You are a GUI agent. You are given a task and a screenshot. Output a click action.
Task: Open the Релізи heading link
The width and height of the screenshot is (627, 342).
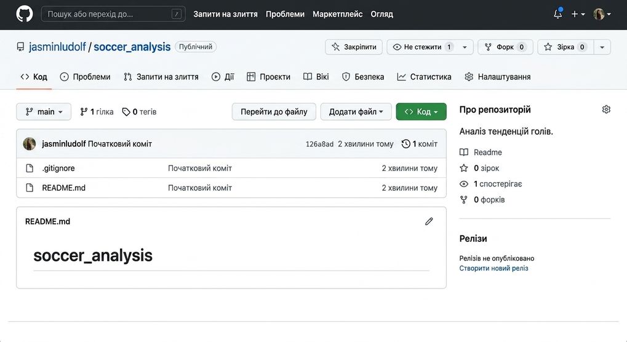(x=473, y=239)
